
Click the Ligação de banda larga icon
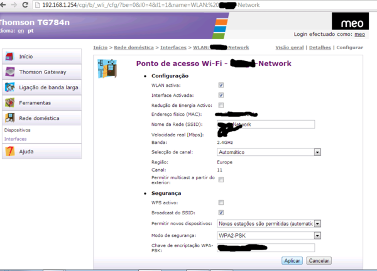click(x=10, y=87)
